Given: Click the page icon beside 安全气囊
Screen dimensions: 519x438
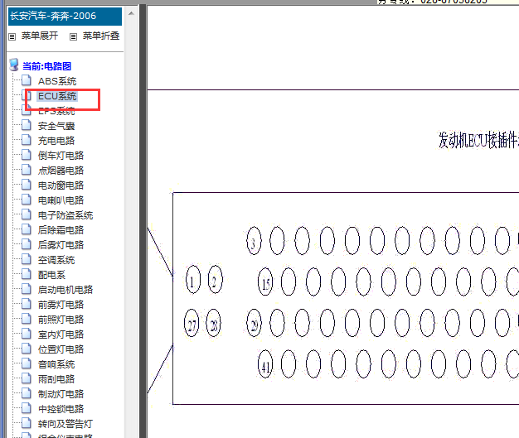Looking at the screenshot, I should pyautogui.click(x=27, y=125).
